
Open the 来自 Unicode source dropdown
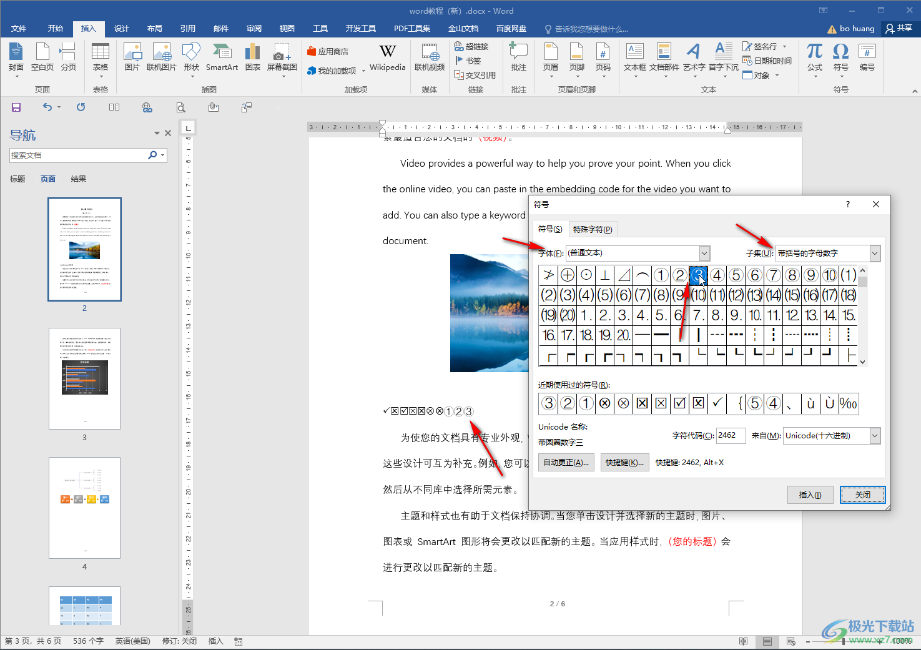[x=875, y=436]
